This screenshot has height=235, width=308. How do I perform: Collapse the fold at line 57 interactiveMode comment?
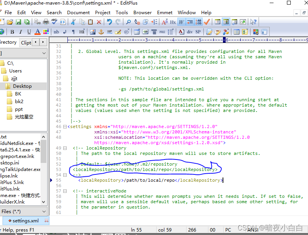pyautogui.click(x=65, y=191)
